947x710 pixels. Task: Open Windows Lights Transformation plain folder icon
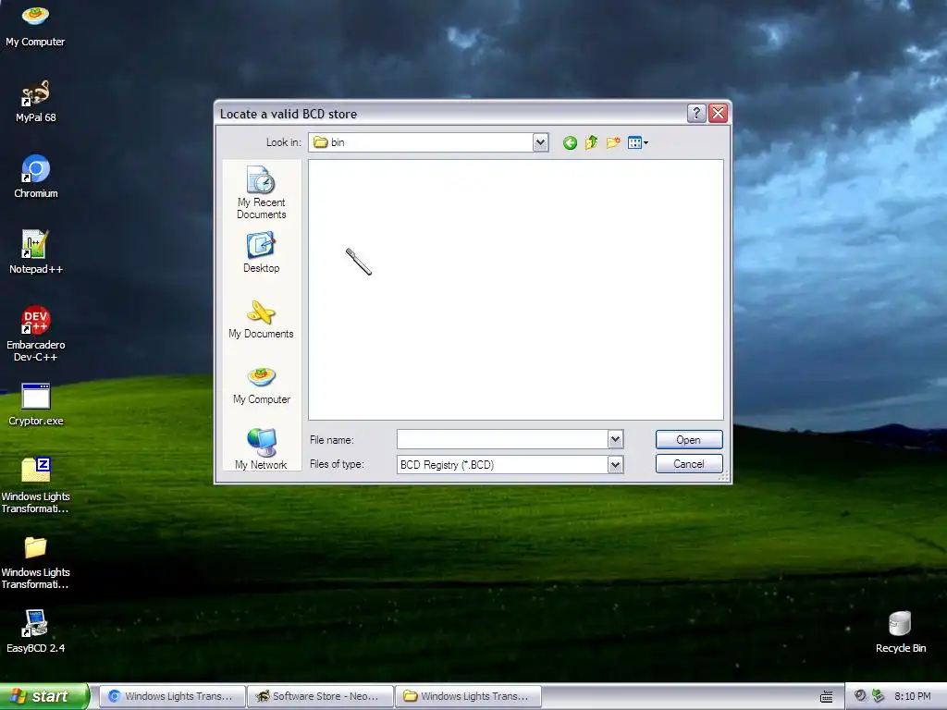(x=35, y=561)
